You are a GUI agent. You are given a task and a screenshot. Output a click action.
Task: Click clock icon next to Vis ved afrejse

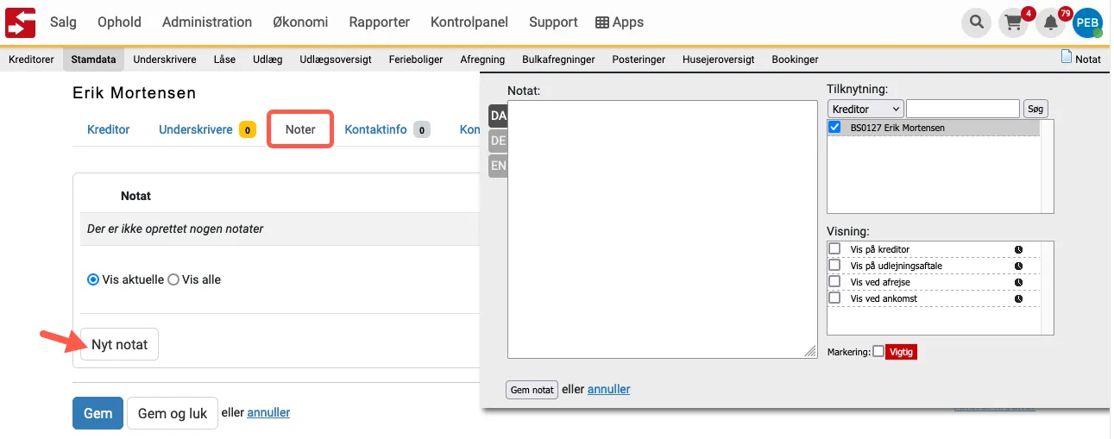pos(1018,282)
